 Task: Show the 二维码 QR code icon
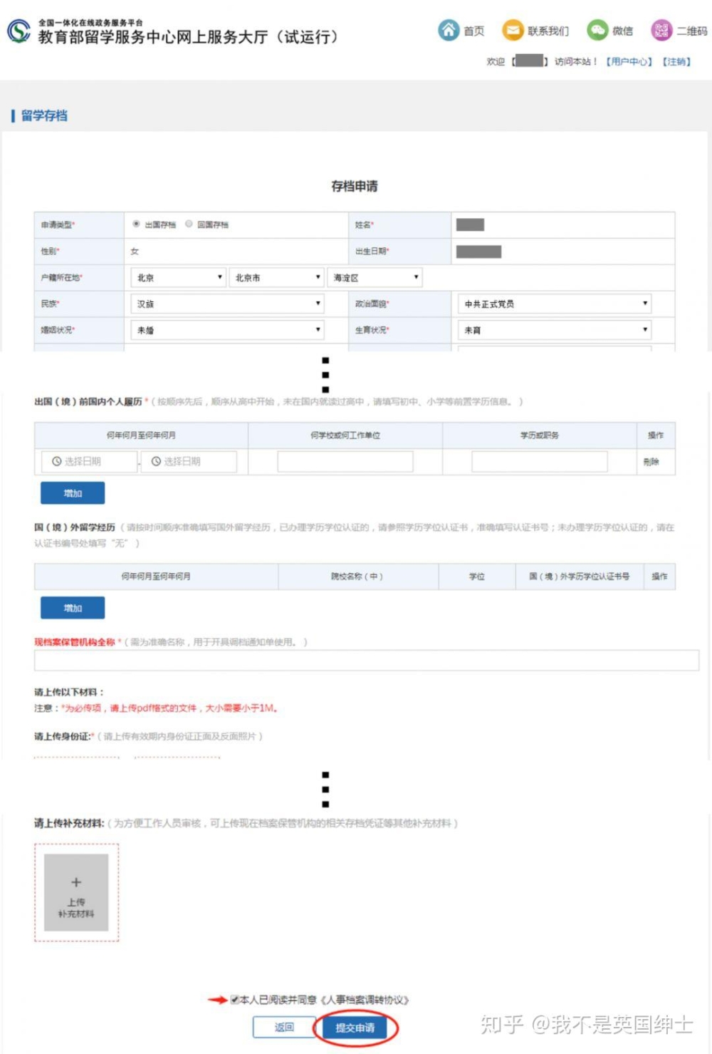pos(661,30)
